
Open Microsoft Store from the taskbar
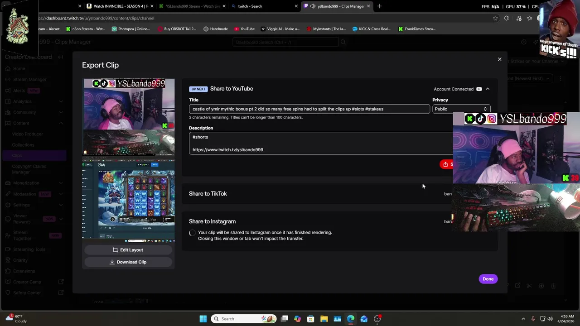tap(311, 319)
